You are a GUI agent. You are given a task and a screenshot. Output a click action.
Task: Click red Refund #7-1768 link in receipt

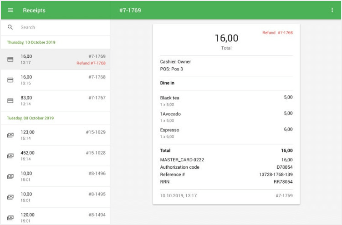(x=277, y=33)
